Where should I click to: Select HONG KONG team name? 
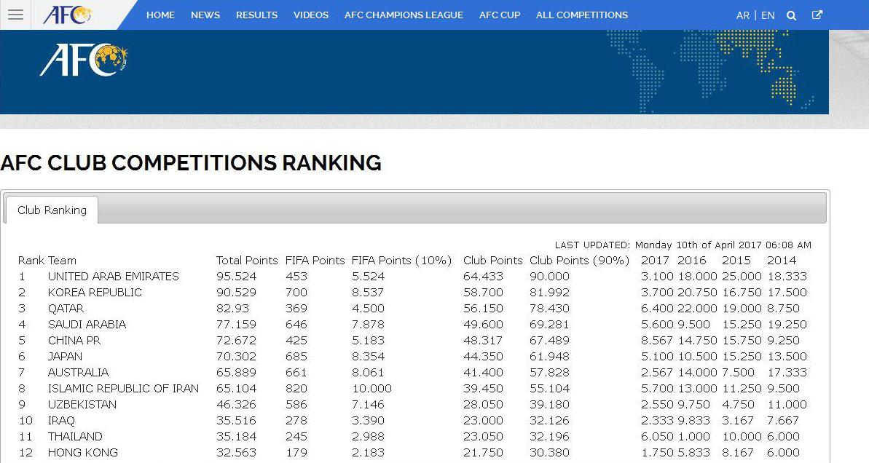click(x=82, y=453)
